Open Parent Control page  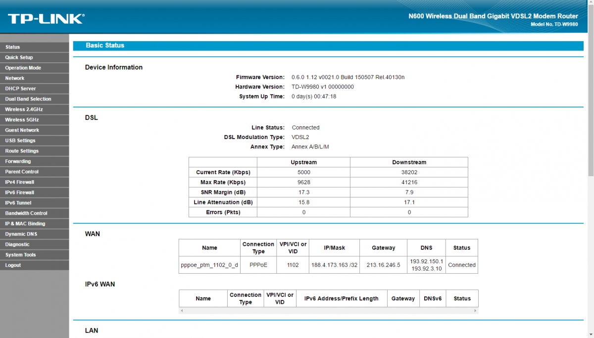click(35, 172)
